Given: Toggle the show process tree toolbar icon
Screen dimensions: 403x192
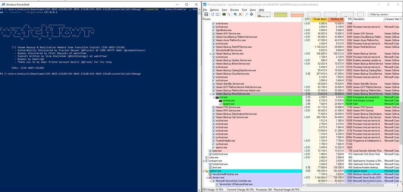Looking at the screenshot, I should (x=229, y=14).
